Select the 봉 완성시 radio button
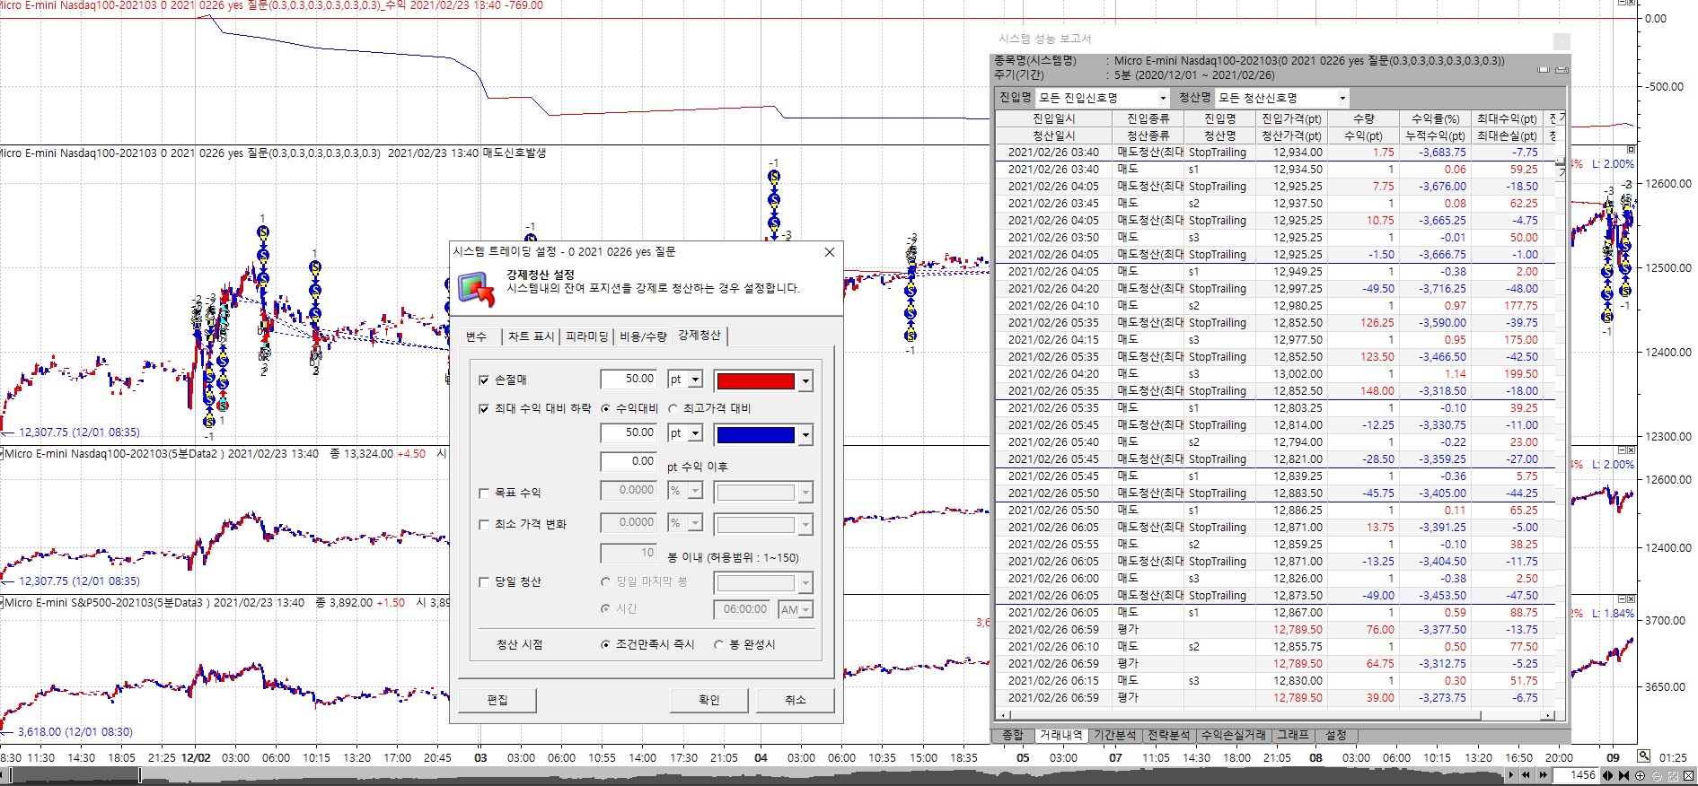The height and width of the screenshot is (786, 1698). 718,644
